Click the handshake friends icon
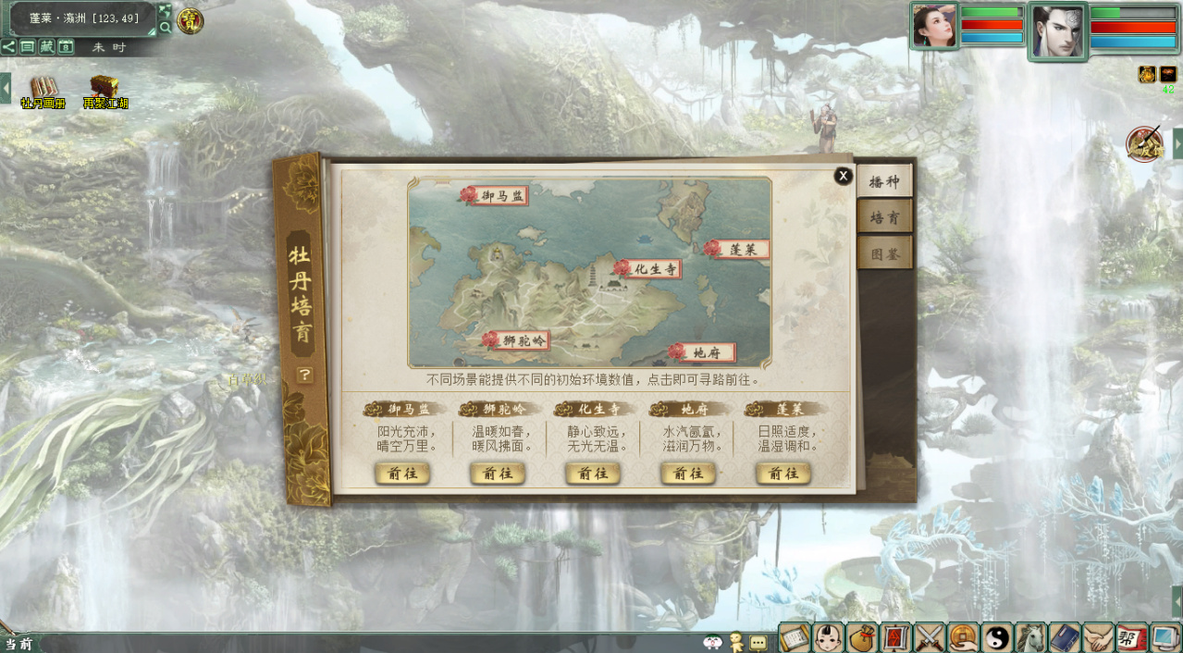 pos(1098,637)
